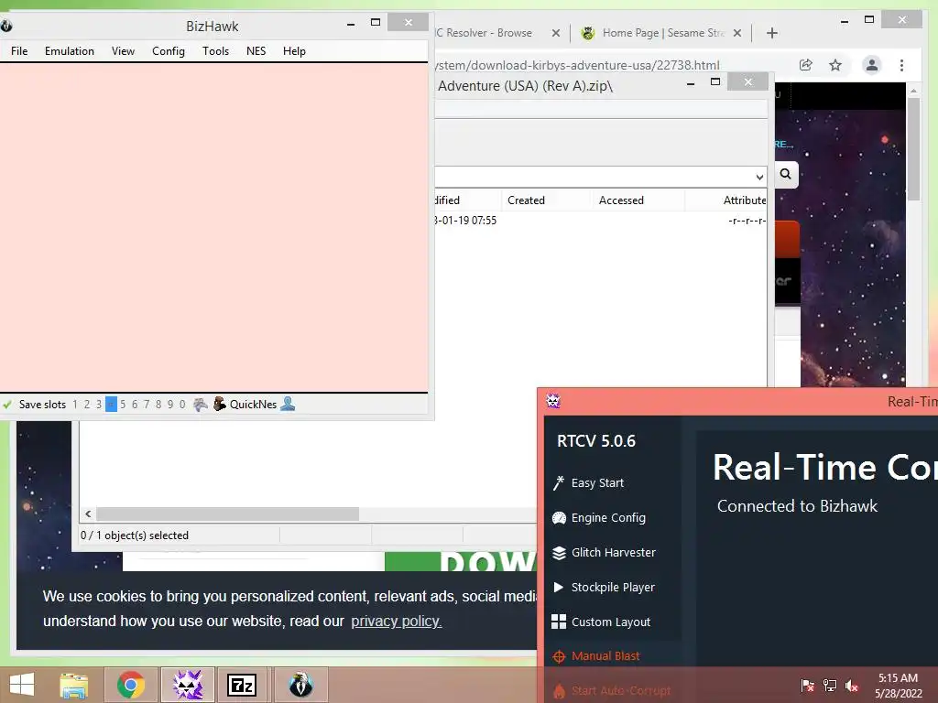938x703 pixels.
Task: Select save slot 2 in BizHawk
Action: click(x=87, y=405)
